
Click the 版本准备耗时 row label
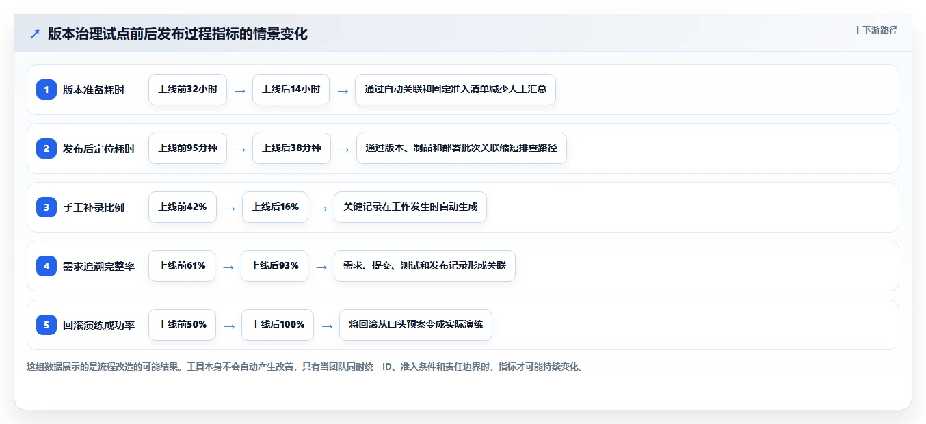(x=94, y=90)
